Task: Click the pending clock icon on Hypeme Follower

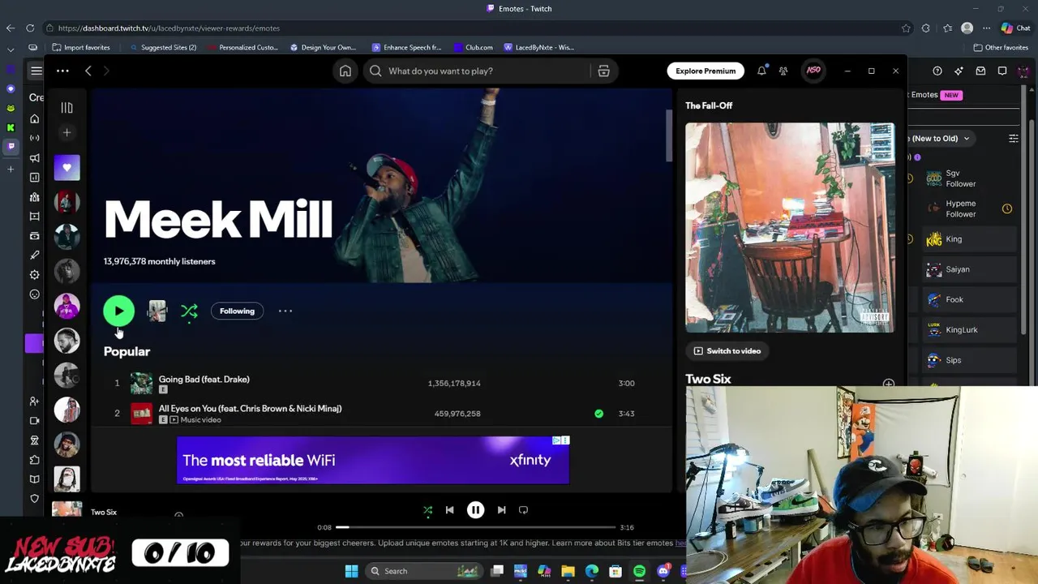Action: (1006, 208)
